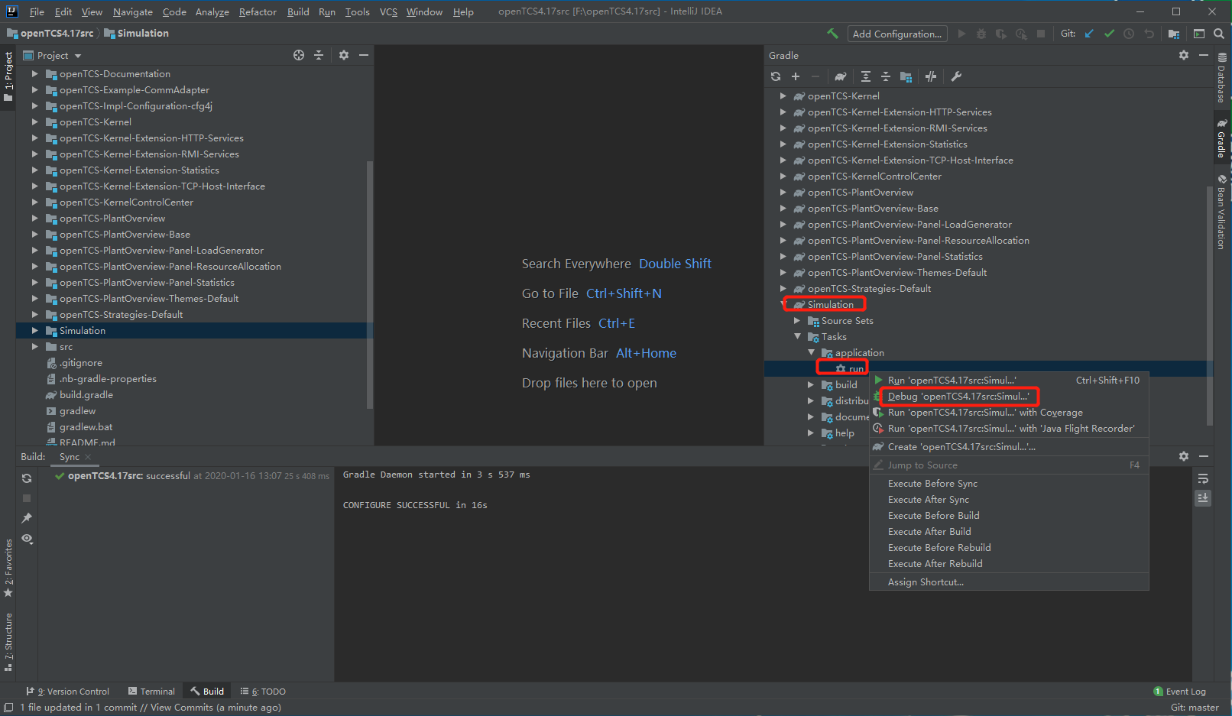Open the Analyze menu
Screen dimensions: 1232x716
click(212, 11)
